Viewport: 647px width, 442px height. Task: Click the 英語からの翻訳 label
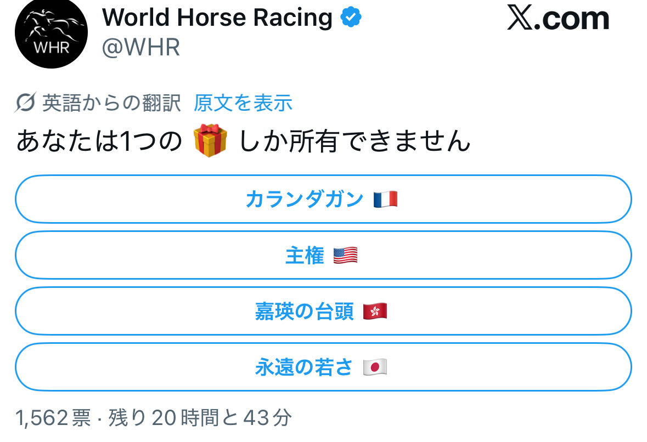111,103
